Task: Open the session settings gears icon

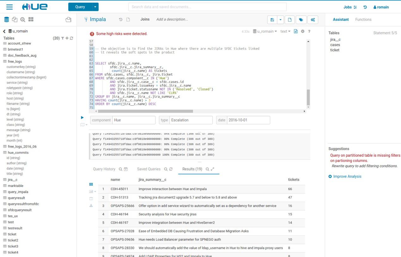Action: point(313,20)
